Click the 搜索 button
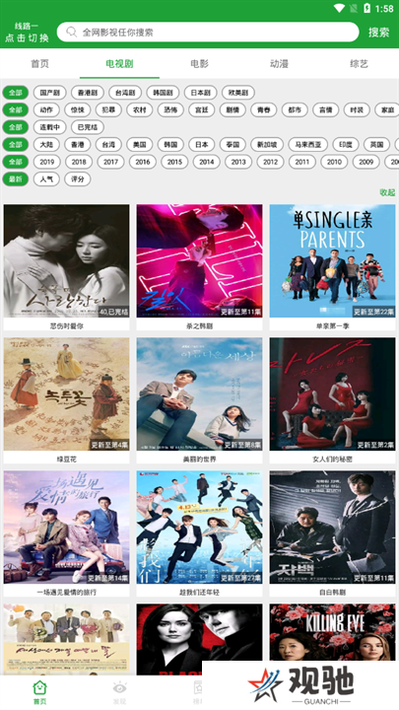Screen dimensions: 399x710 tap(378, 33)
